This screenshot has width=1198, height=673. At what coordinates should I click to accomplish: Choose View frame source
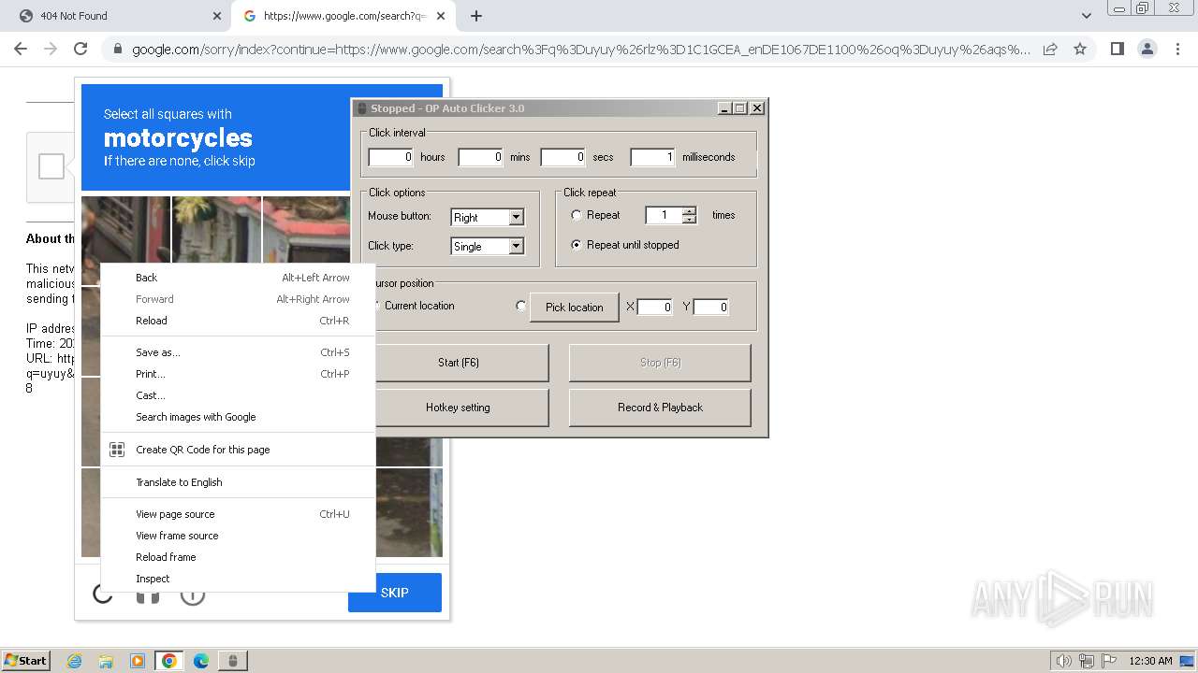coord(239,536)
